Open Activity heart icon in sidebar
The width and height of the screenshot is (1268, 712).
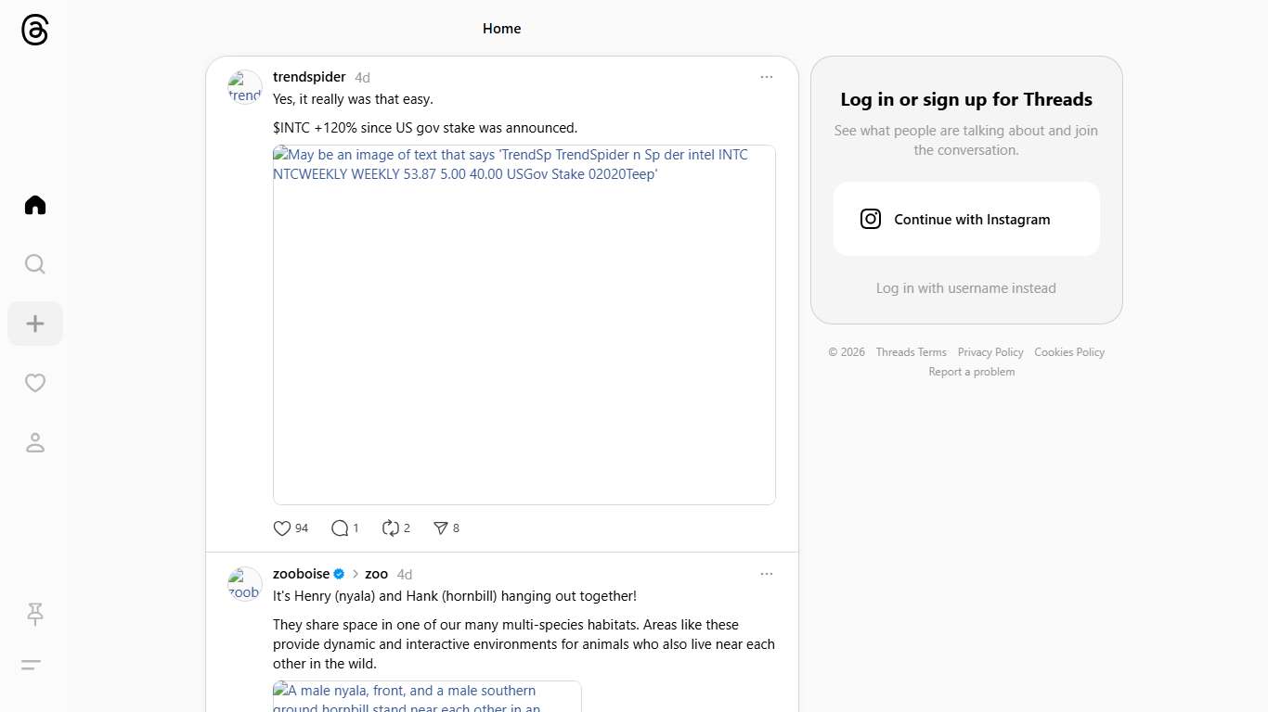coord(35,383)
